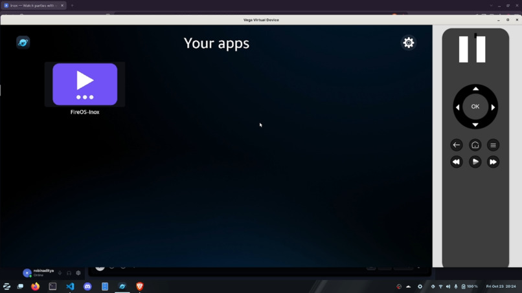The height and width of the screenshot is (293, 522).
Task: Click the large gear icon in system tray
Action: point(420,287)
